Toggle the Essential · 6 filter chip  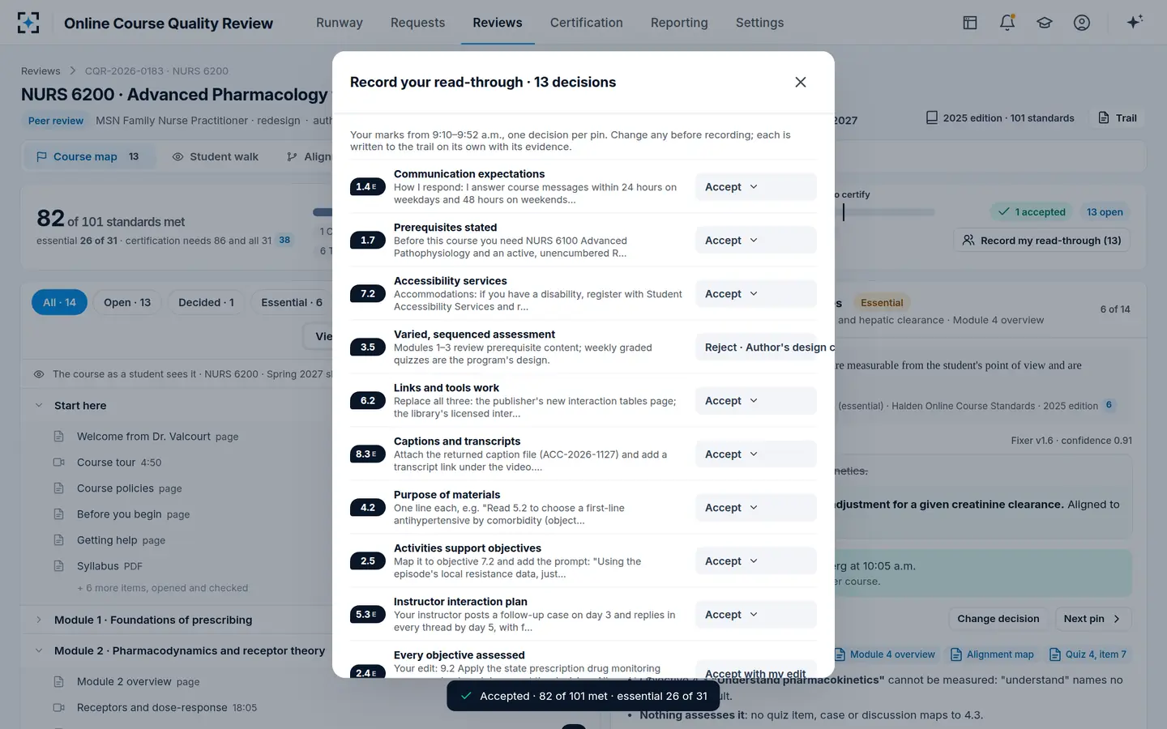(x=291, y=302)
